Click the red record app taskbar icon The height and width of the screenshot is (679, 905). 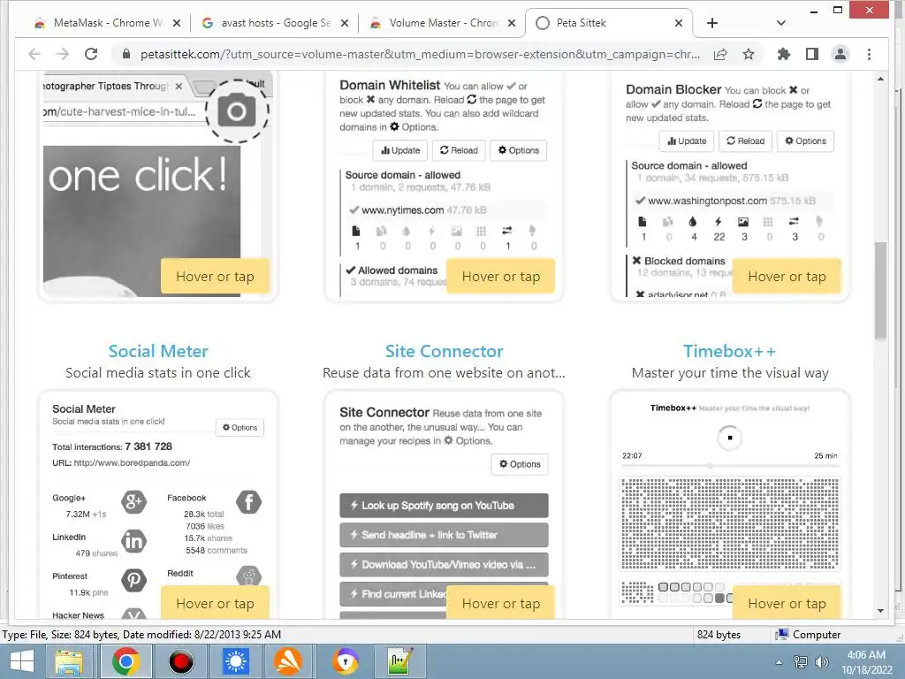(x=181, y=661)
